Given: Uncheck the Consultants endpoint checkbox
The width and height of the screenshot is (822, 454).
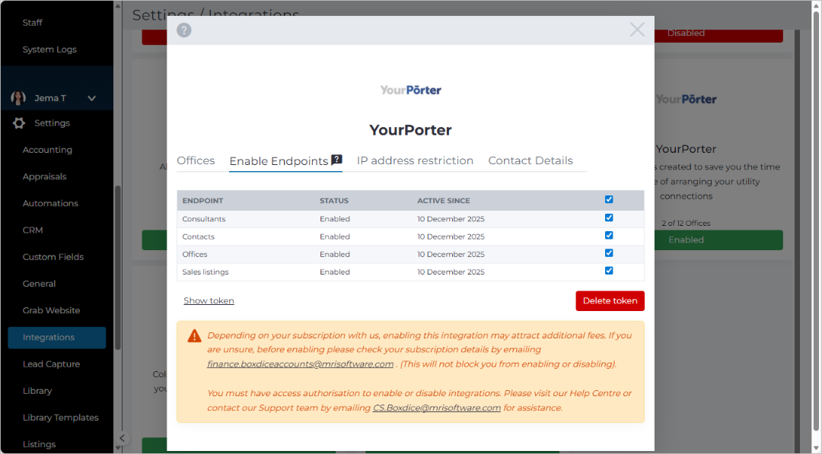Looking at the screenshot, I should (x=609, y=217).
